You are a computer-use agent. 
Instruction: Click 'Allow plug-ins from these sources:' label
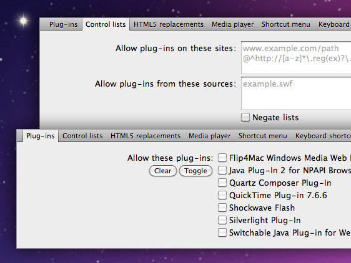pyautogui.click(x=166, y=84)
